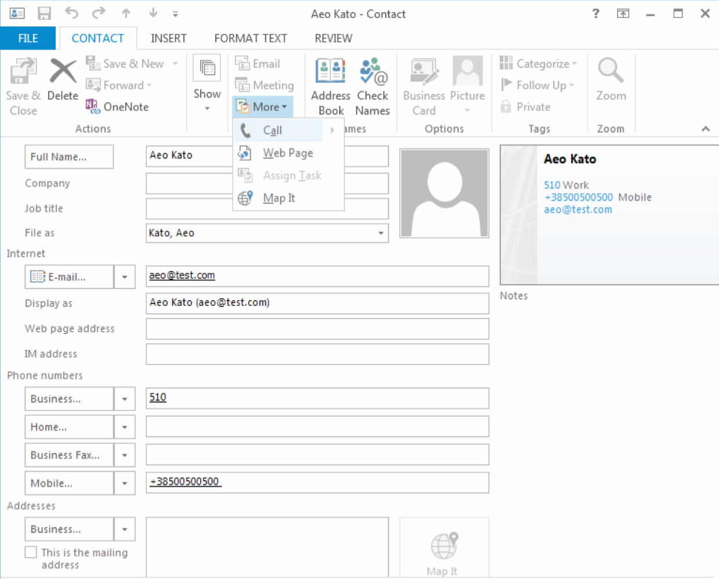The image size is (719, 579).
Task: Check 'This is the mailing address' box
Action: coord(31,552)
